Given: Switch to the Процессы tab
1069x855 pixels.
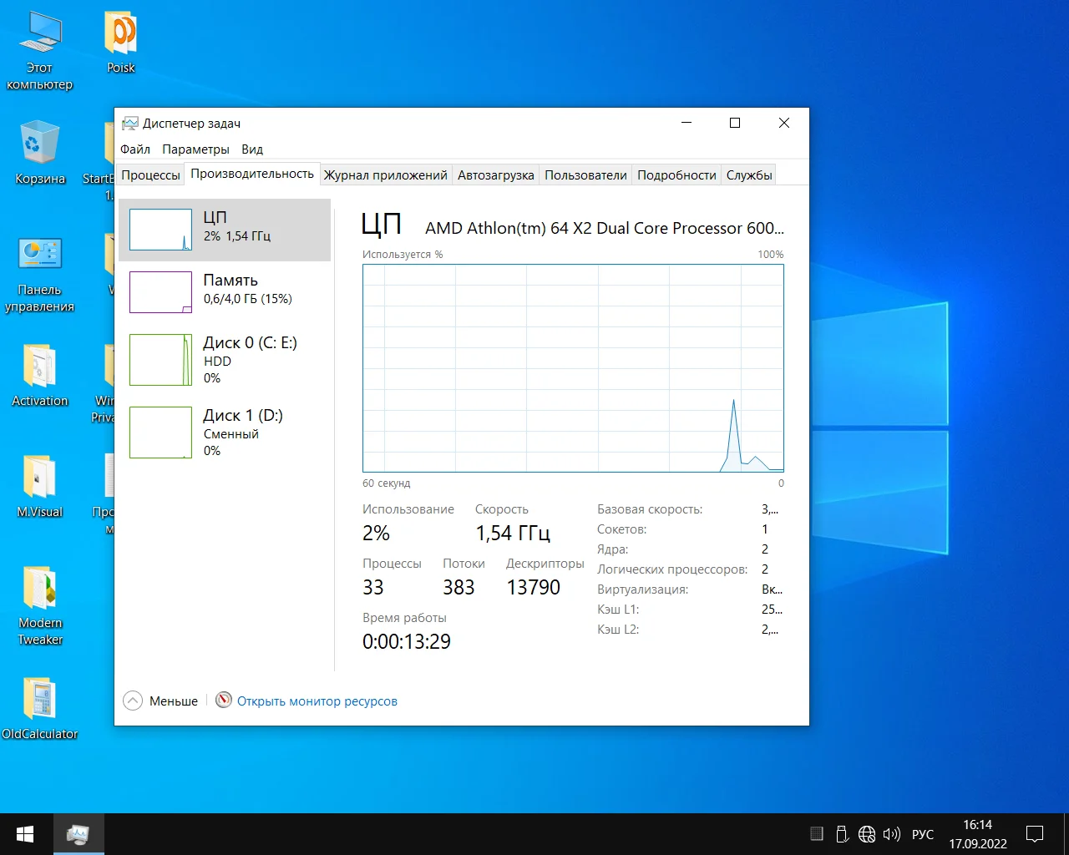Looking at the screenshot, I should coord(150,175).
